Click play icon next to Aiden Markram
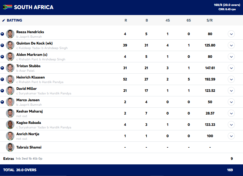243x176 pixels. 2,57
